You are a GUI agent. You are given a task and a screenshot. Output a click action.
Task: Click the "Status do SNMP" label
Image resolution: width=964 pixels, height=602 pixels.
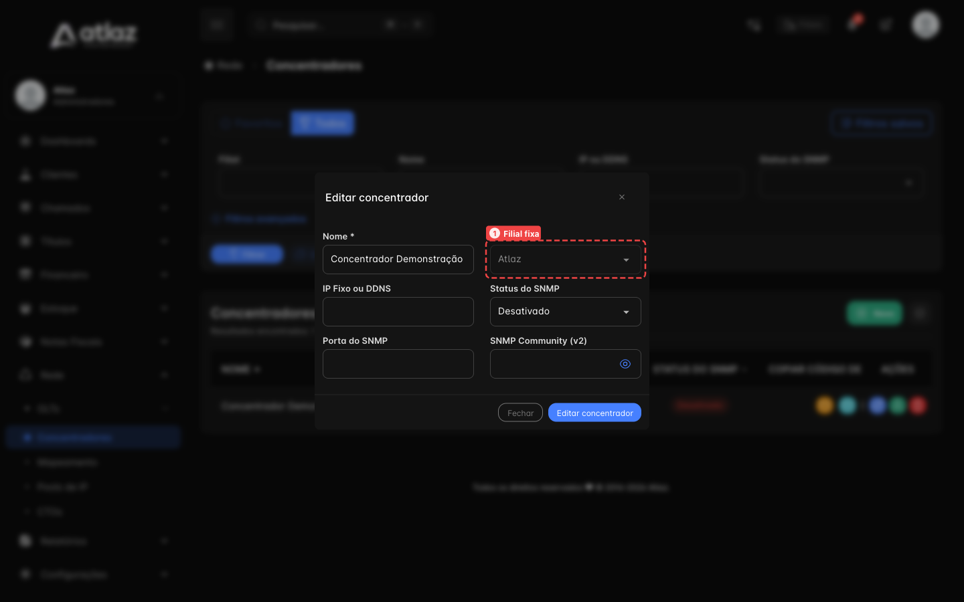(x=525, y=288)
